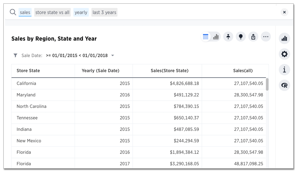This screenshot has width=297, height=172.
Task: Open the 'last 3 years' token options
Action: tap(104, 12)
